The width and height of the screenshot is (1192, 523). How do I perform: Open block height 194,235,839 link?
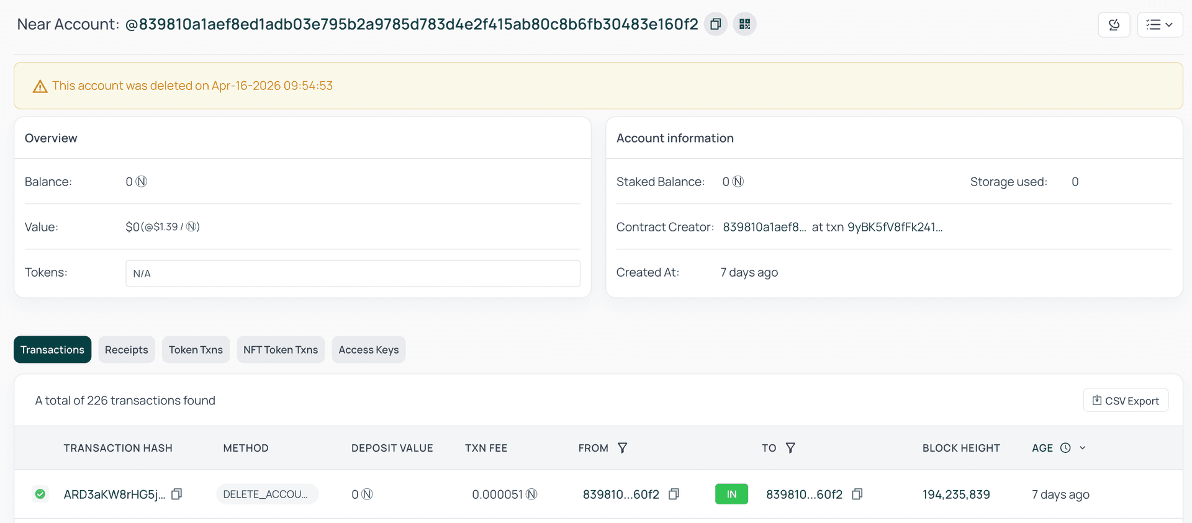956,494
